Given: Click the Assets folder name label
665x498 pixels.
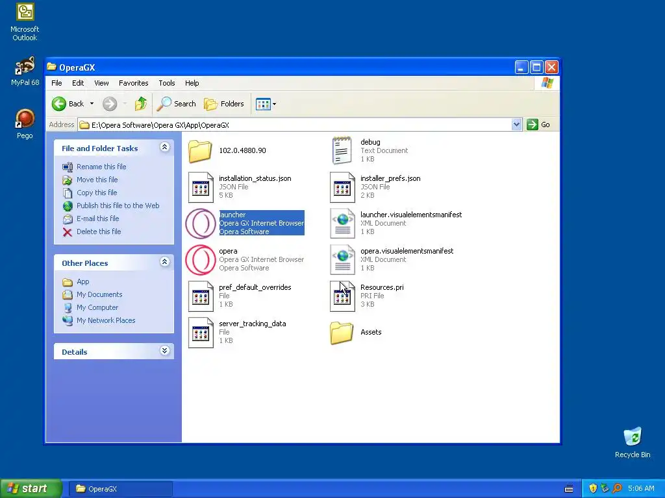Looking at the screenshot, I should (371, 333).
